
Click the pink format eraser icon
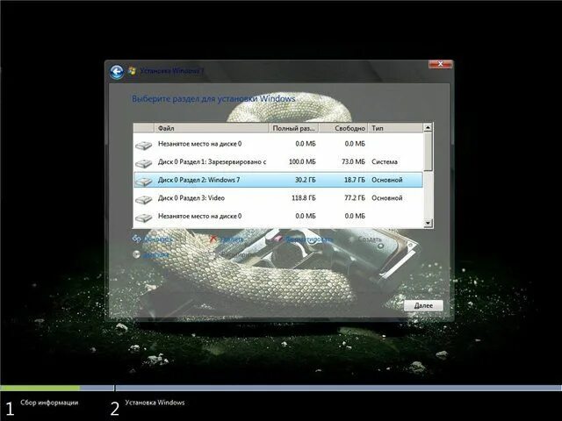(x=277, y=239)
